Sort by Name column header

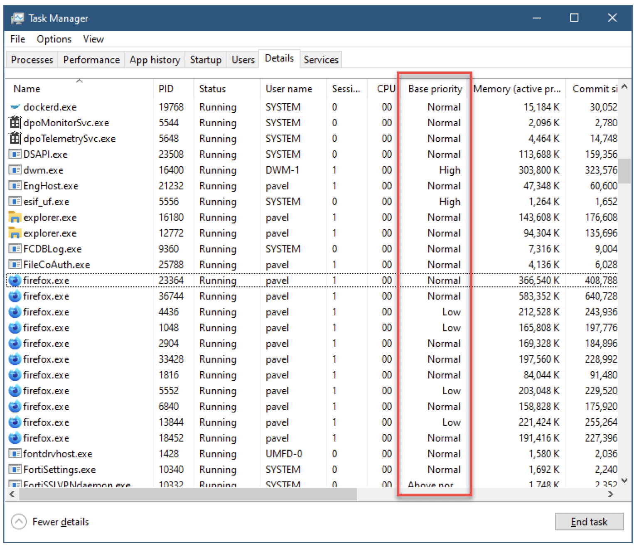79,89
